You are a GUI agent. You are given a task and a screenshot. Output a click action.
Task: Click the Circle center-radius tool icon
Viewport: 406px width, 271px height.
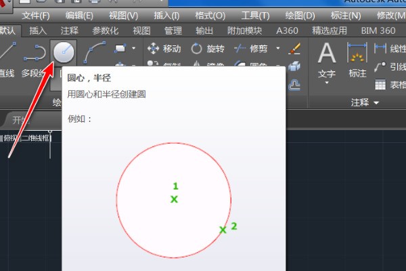(65, 53)
